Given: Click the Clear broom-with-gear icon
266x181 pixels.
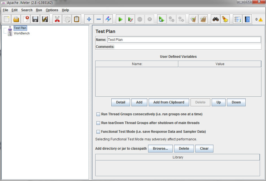Looking at the screenshot, I should 193,19.
